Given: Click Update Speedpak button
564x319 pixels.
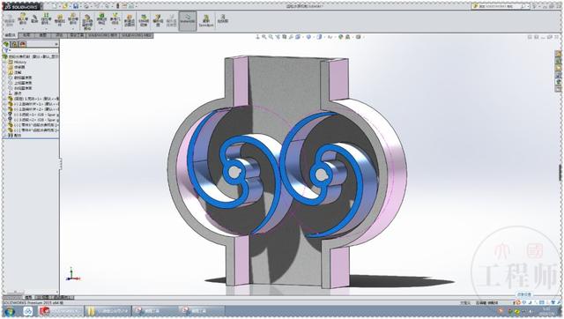Looking at the screenshot, I should coord(206,20).
